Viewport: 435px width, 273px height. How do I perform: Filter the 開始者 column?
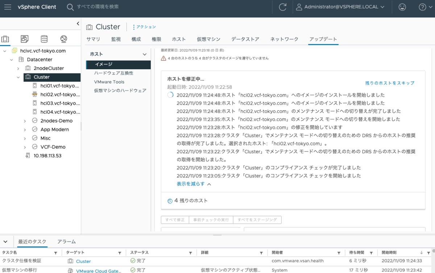pyautogui.click(x=339, y=253)
